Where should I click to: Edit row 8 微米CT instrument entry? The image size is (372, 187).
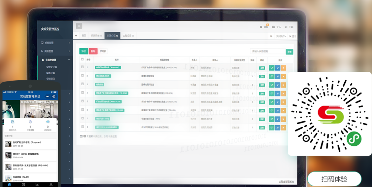(x=272, y=127)
